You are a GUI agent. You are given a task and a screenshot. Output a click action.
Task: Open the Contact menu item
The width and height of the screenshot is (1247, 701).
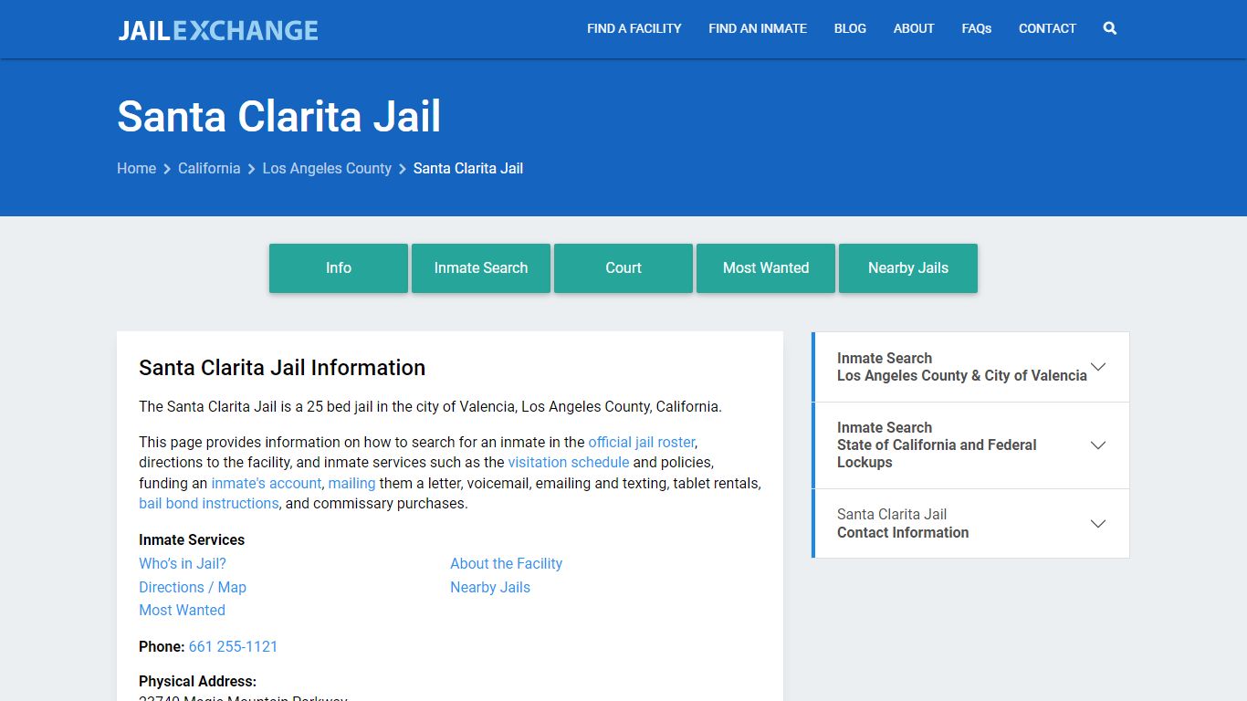[1047, 28]
